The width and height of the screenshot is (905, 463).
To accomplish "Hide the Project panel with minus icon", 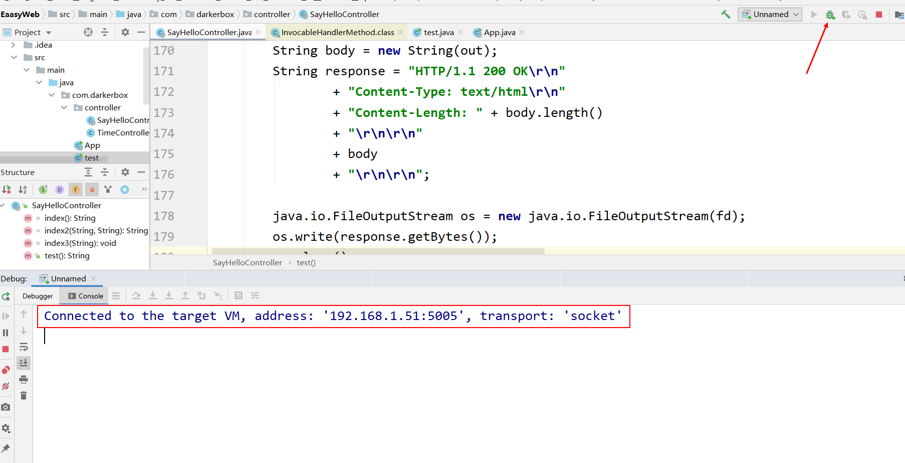I will click(141, 32).
